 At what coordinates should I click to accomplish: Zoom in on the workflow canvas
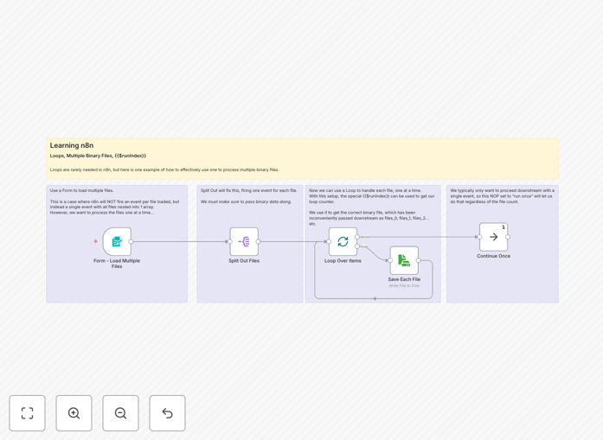[74, 413]
